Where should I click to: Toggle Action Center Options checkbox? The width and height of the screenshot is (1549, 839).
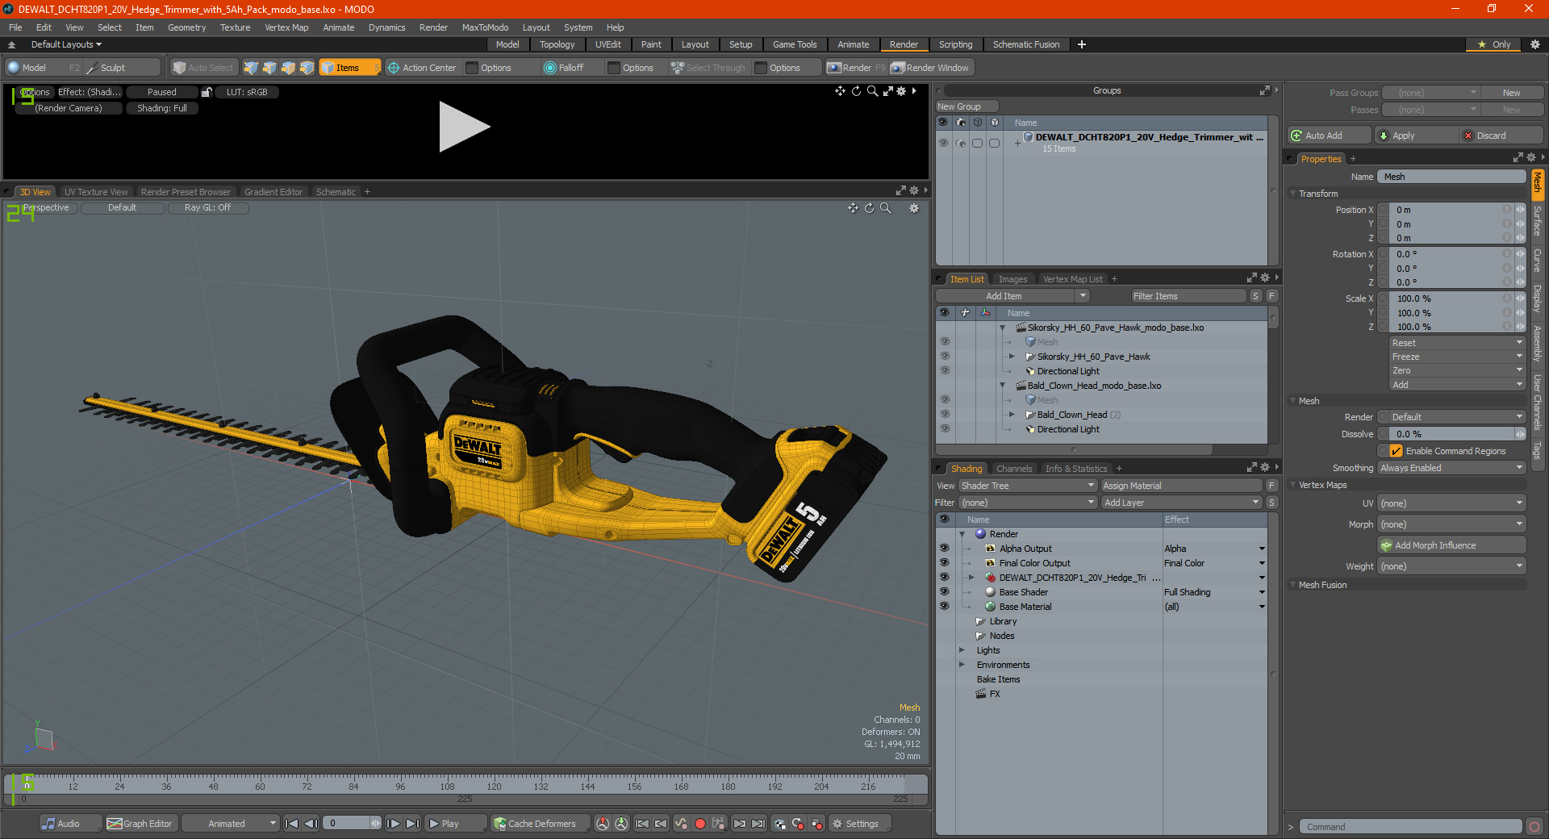click(x=473, y=68)
